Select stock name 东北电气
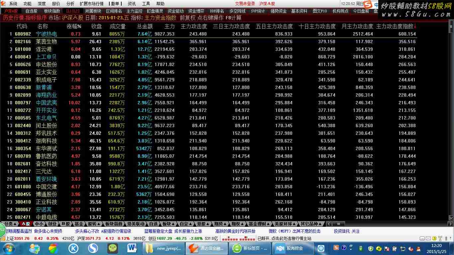The height and width of the screenshot is (255, 454). click(47, 118)
